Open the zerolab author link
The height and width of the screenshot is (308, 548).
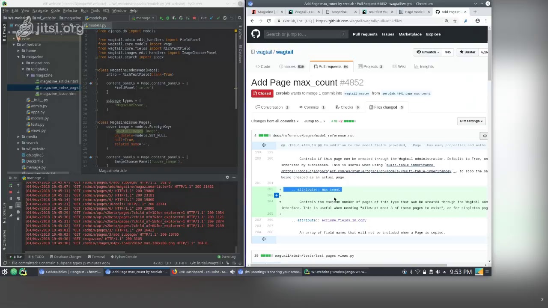tap(283, 93)
